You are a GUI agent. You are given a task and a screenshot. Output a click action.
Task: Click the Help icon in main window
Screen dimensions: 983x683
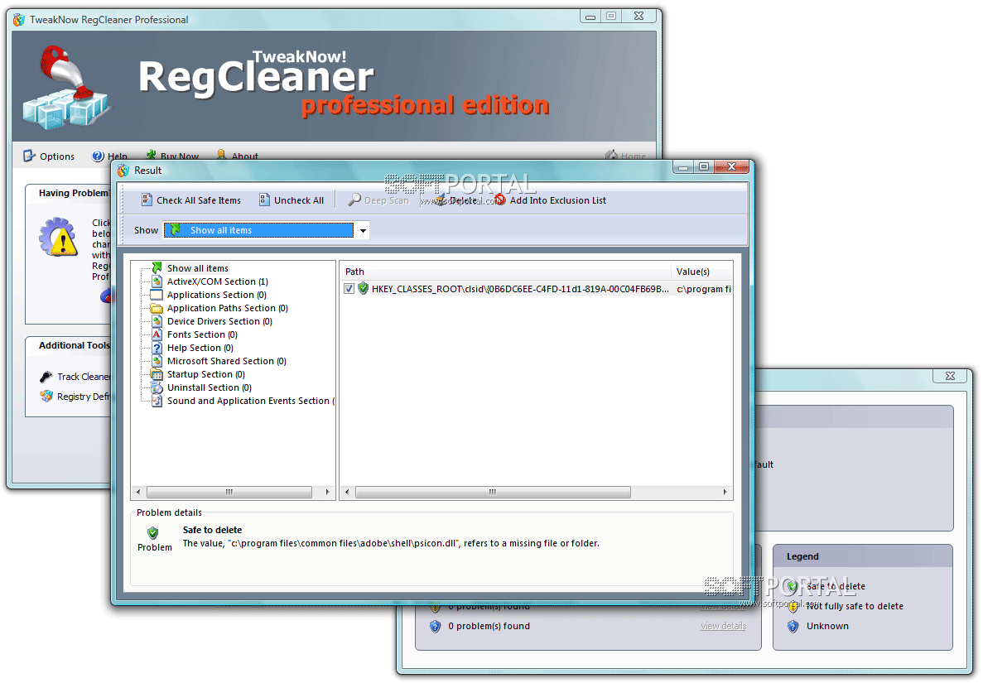(x=98, y=156)
